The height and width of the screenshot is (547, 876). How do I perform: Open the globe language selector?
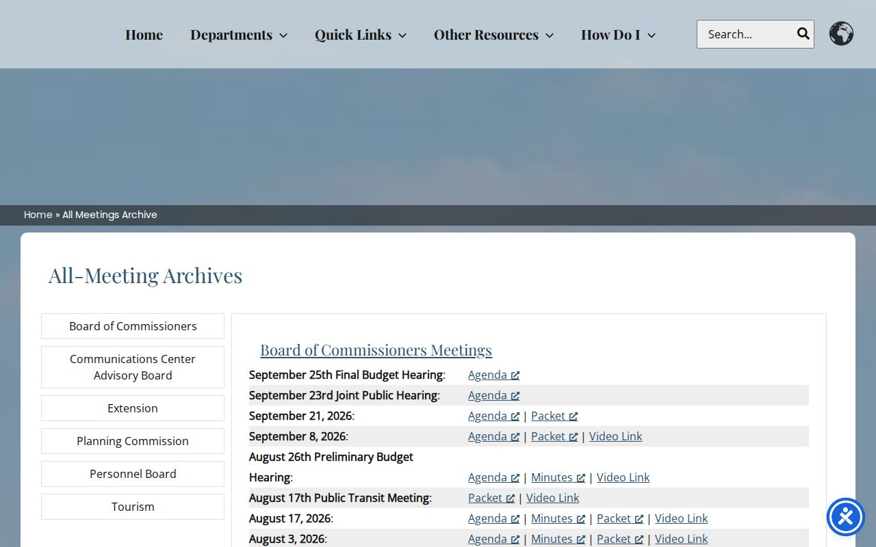tap(841, 34)
